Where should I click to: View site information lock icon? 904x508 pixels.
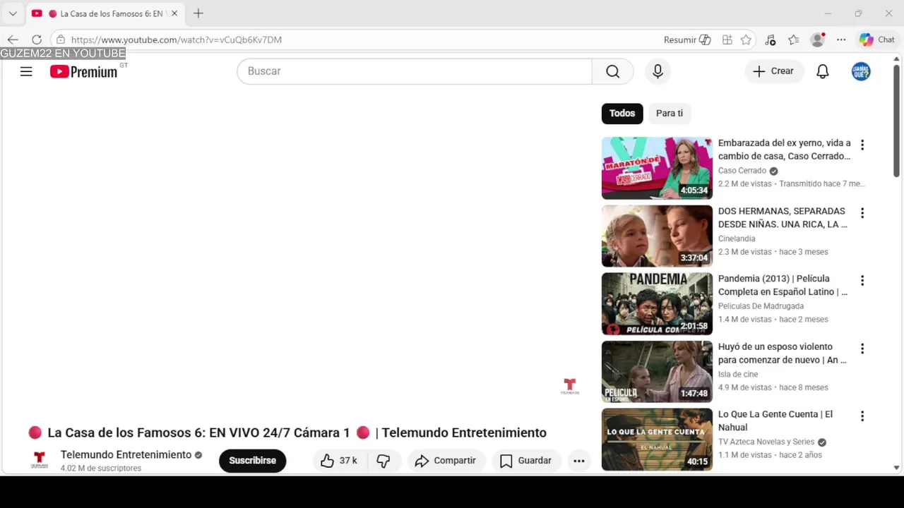click(x=61, y=40)
